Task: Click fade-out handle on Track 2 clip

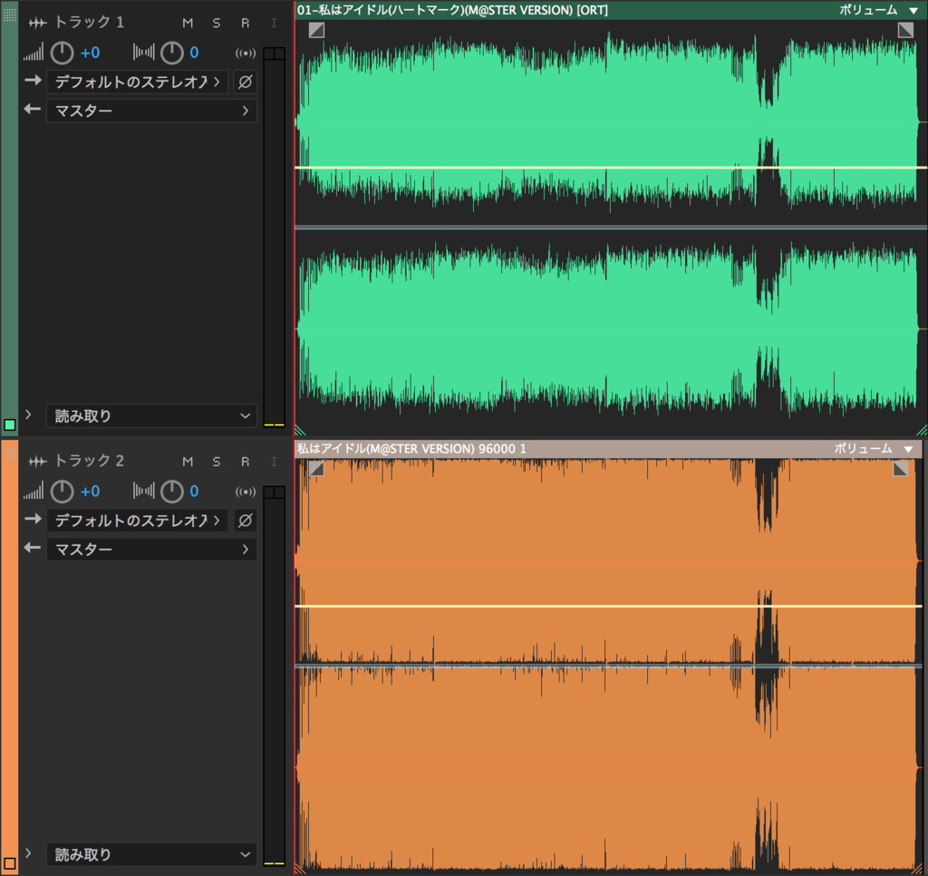Action: [901, 469]
